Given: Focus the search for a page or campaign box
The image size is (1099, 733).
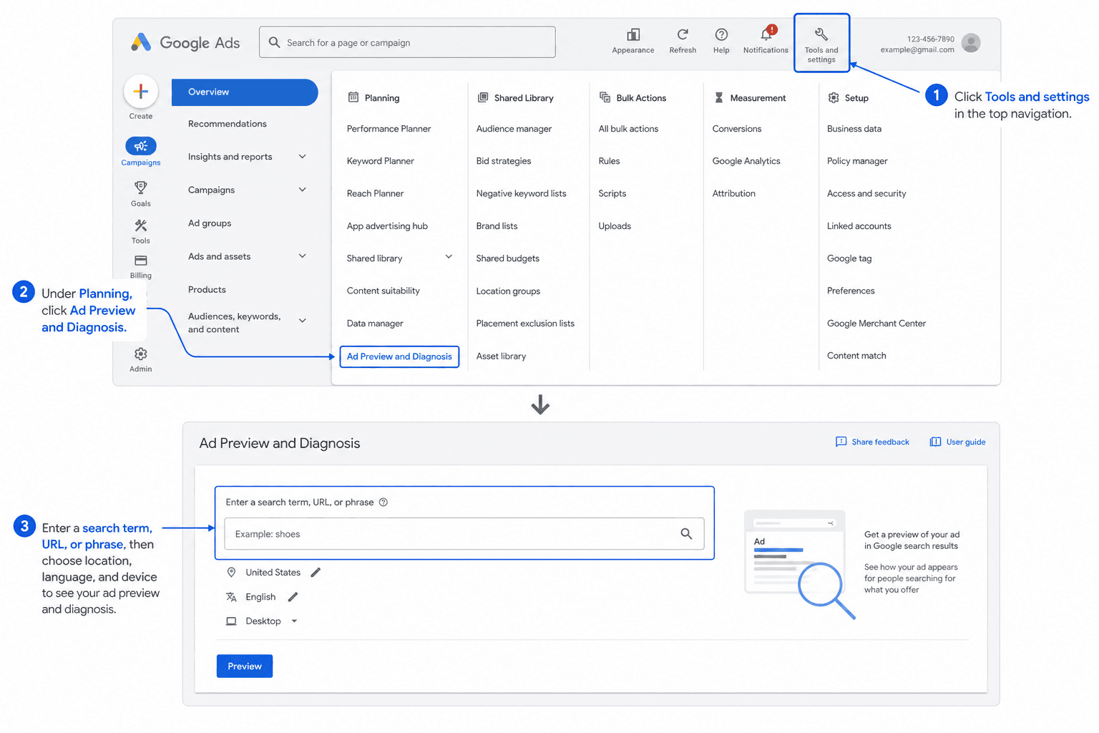Looking at the screenshot, I should [x=407, y=42].
